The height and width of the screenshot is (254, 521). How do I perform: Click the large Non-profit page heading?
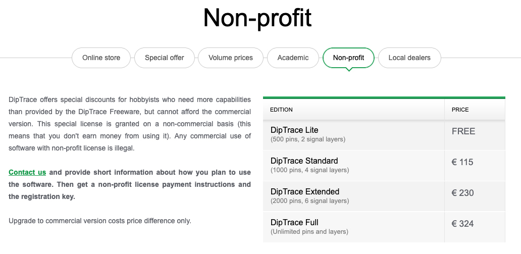(x=257, y=18)
